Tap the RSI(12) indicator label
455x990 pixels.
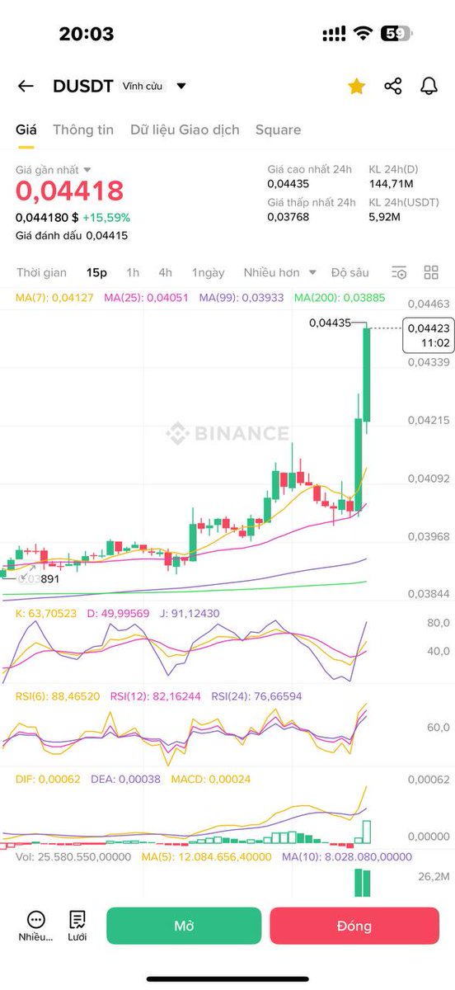click(156, 696)
